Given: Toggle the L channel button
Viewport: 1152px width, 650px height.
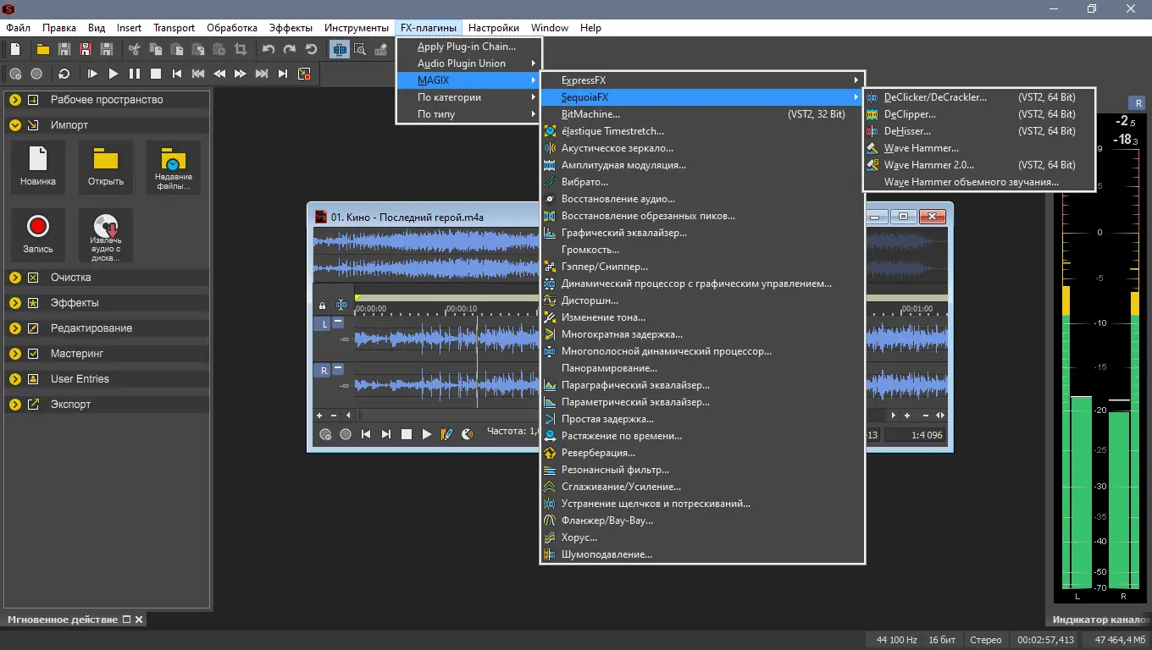Looking at the screenshot, I should (x=323, y=323).
